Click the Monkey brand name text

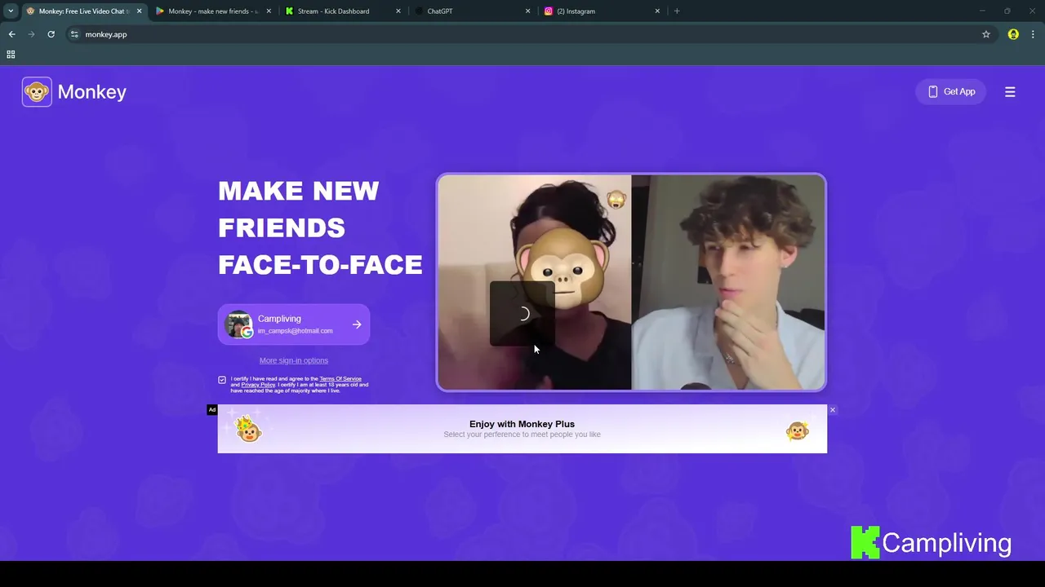coord(92,92)
